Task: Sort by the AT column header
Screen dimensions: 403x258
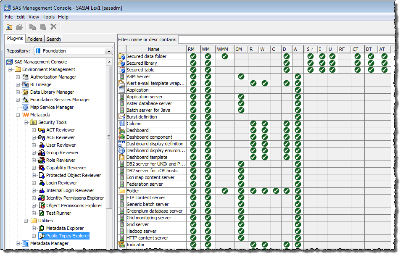Action: click(385, 49)
